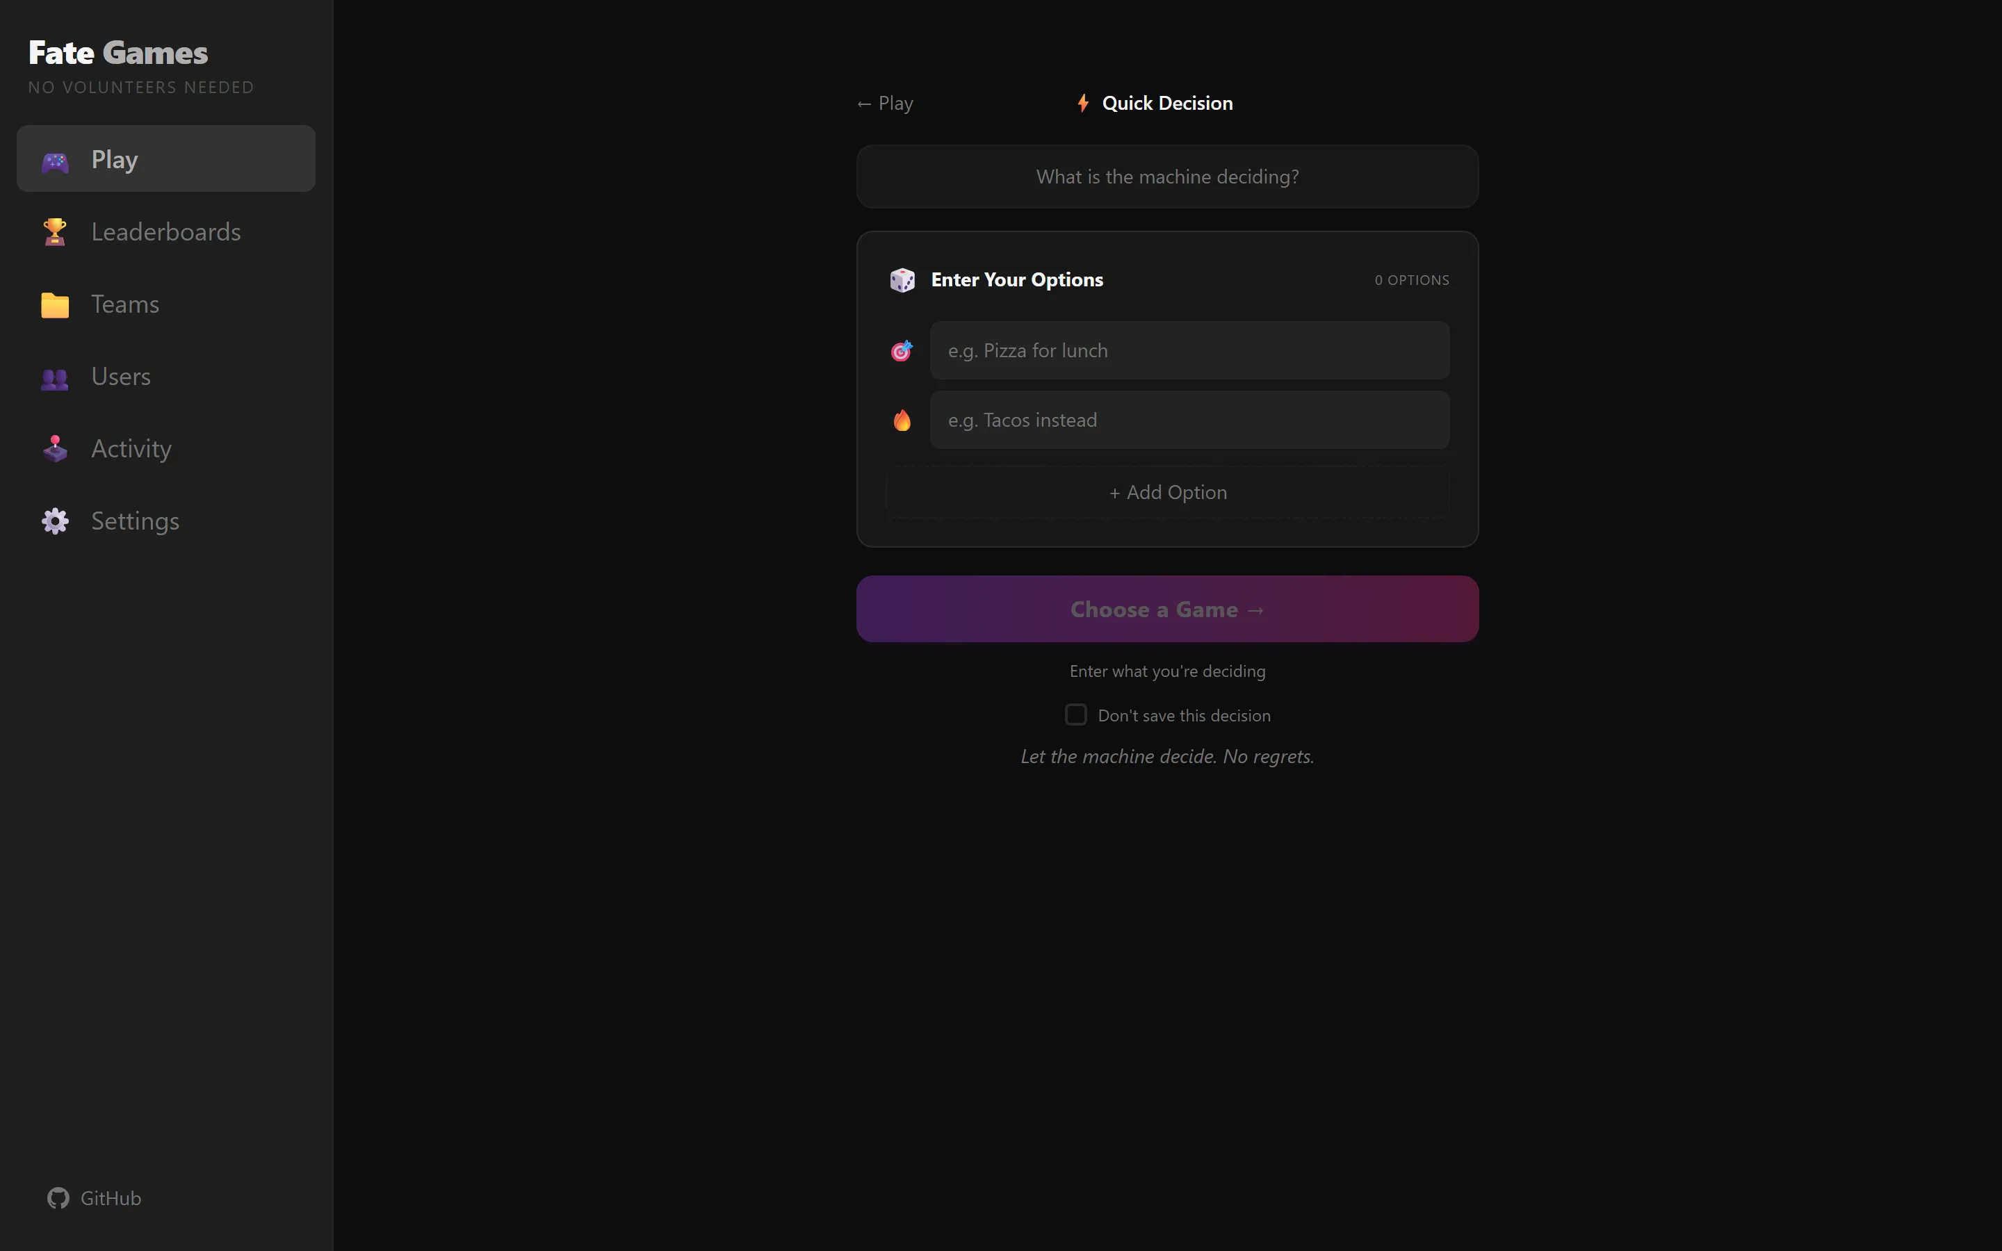The height and width of the screenshot is (1251, 2002).
Task: Click + Add Option button
Action: click(x=1167, y=492)
